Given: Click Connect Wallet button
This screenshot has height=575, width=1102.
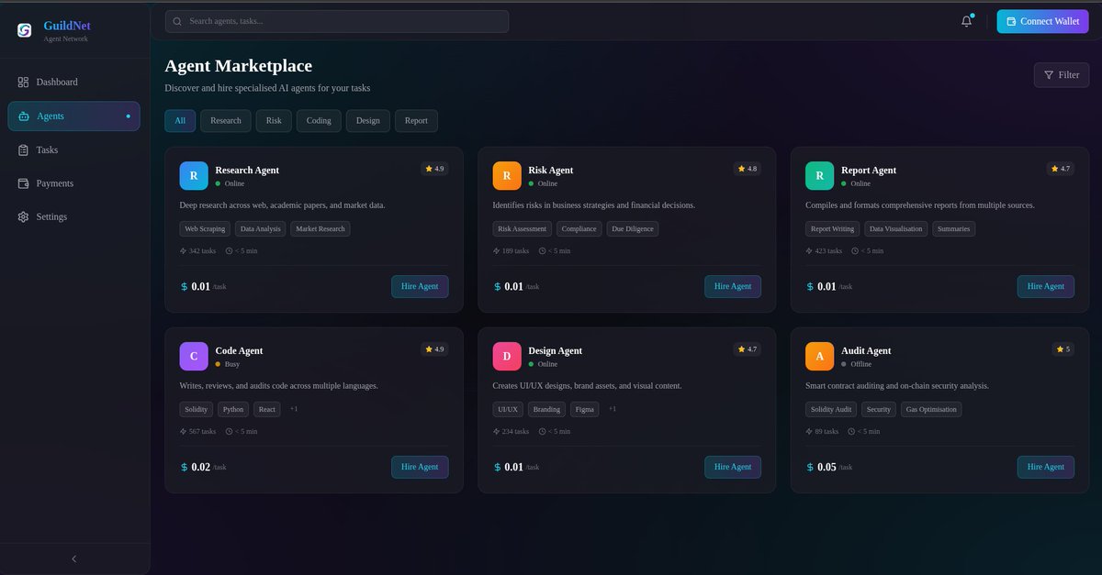Looking at the screenshot, I should (1043, 21).
